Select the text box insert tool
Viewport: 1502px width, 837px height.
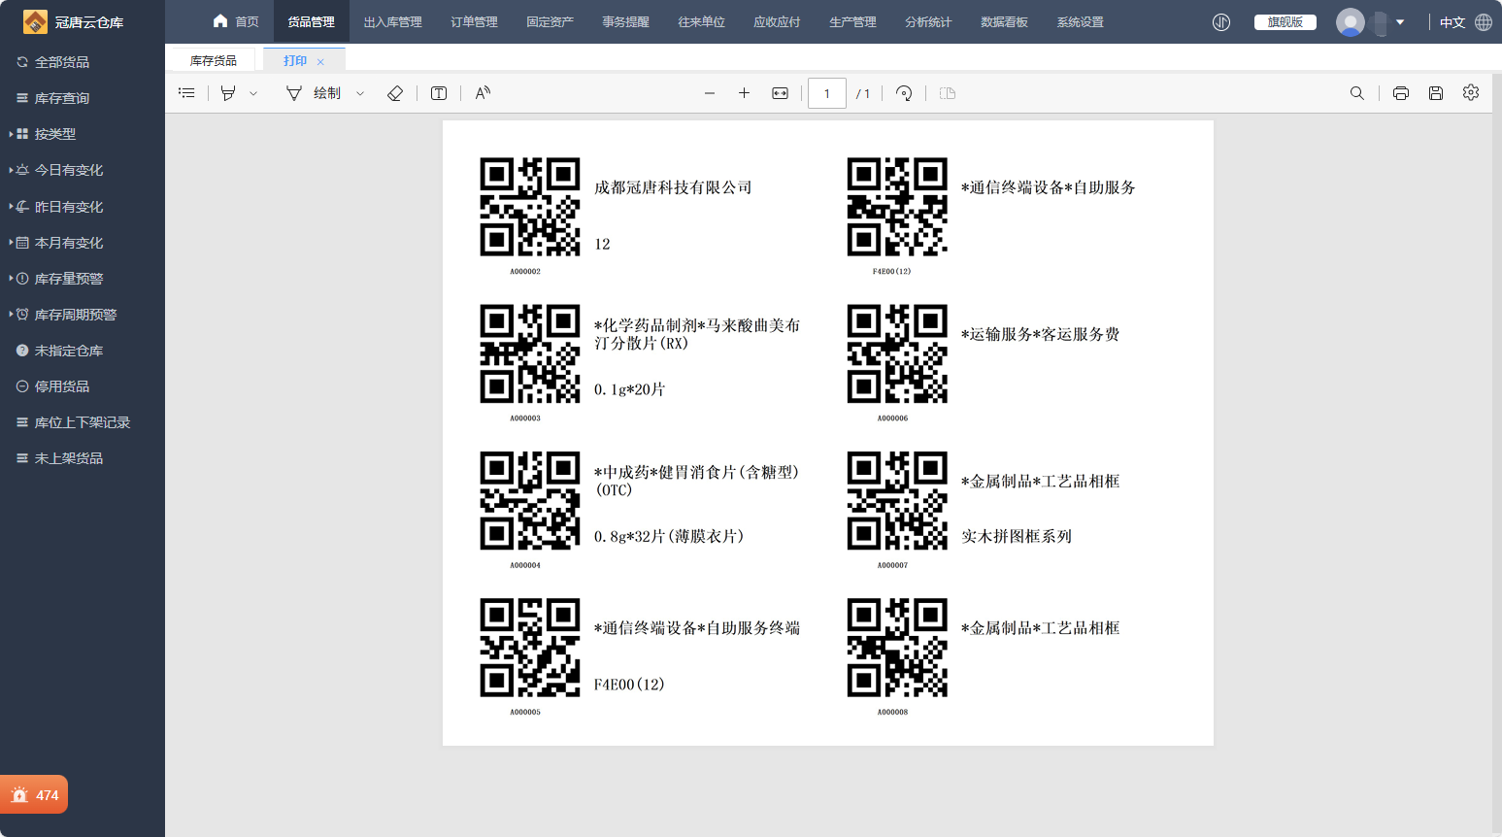pos(439,93)
